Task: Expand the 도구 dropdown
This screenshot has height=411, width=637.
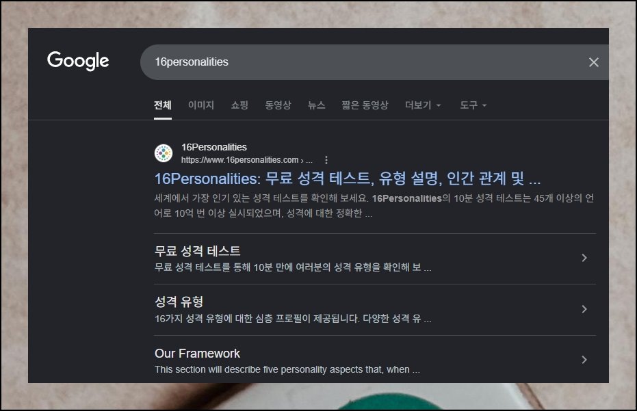Action: 473,105
